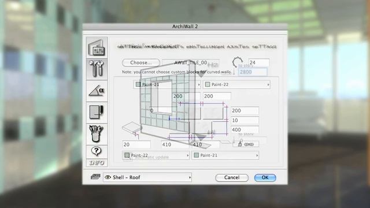Confirm with the OK button
This screenshot has height=208, width=370.
click(265, 177)
